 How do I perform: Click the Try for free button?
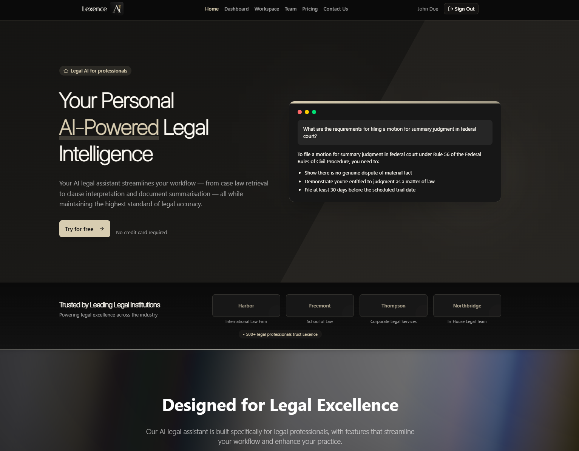[85, 229]
